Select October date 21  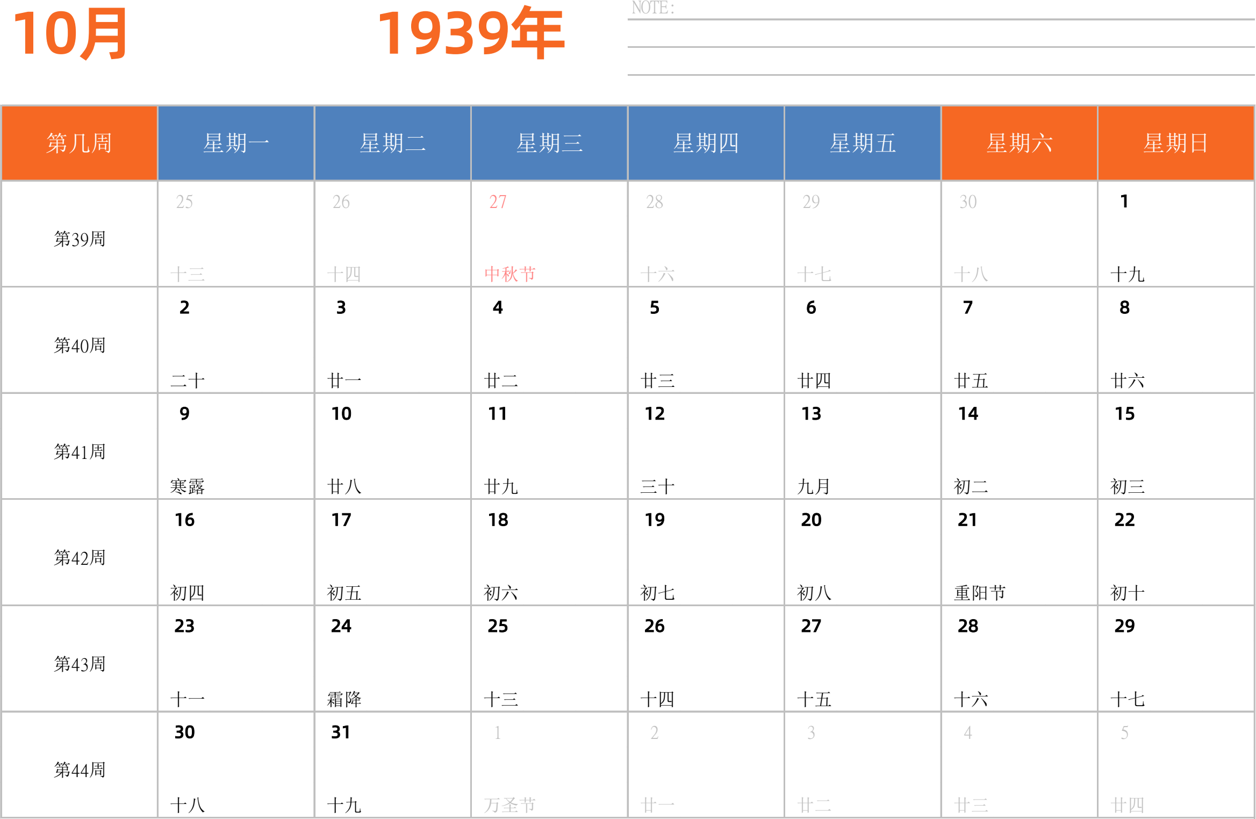click(967, 520)
